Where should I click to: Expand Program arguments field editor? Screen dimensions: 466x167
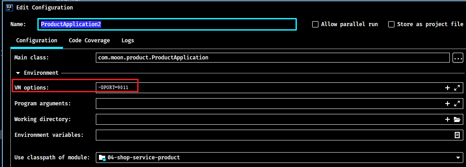[x=457, y=104]
